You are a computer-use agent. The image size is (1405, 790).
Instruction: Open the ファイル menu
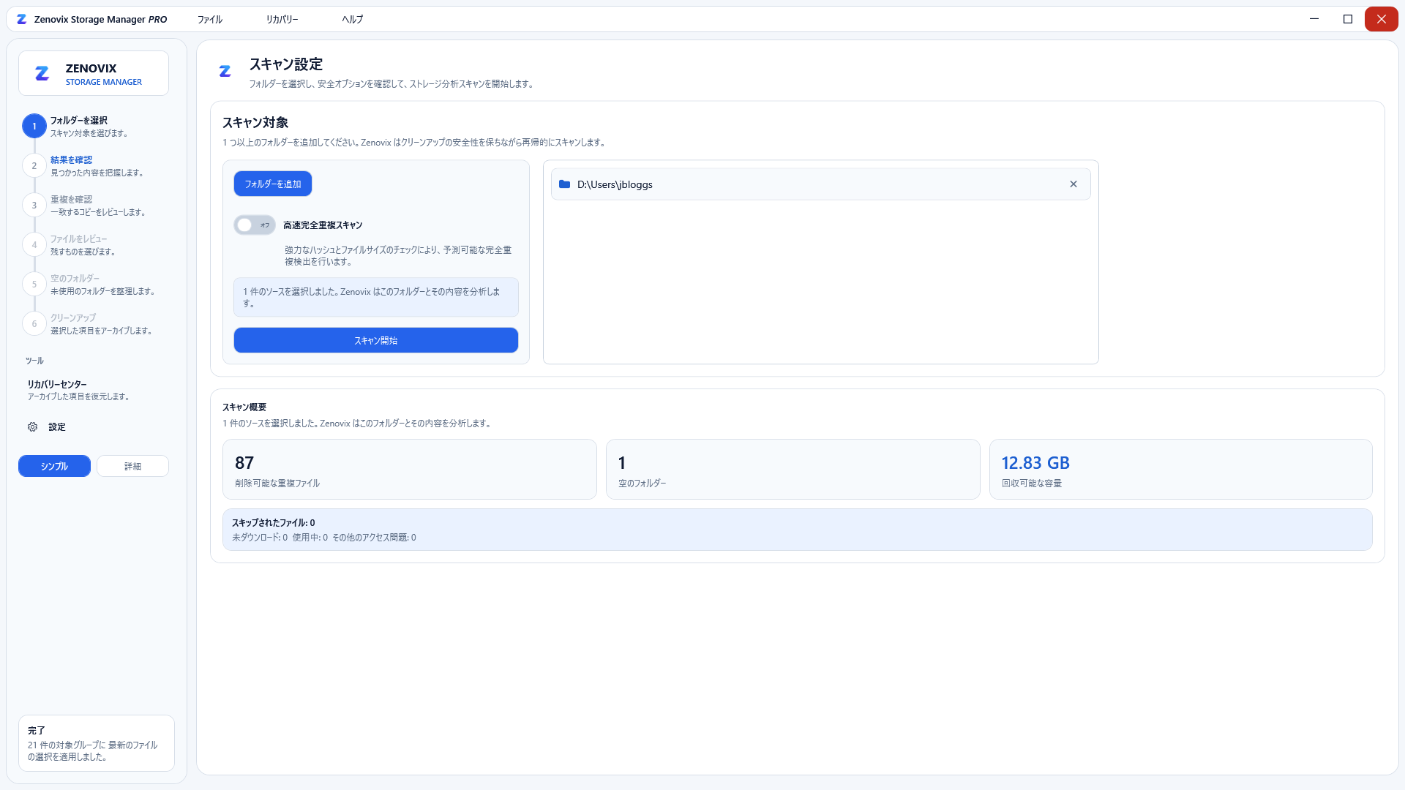point(209,20)
